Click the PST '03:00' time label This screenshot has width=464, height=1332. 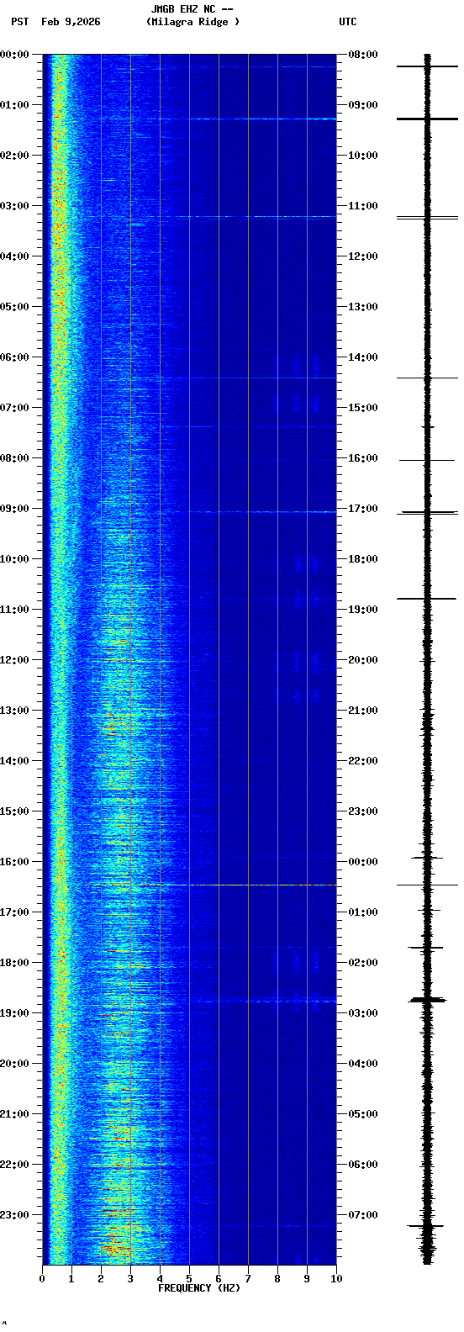click(14, 206)
